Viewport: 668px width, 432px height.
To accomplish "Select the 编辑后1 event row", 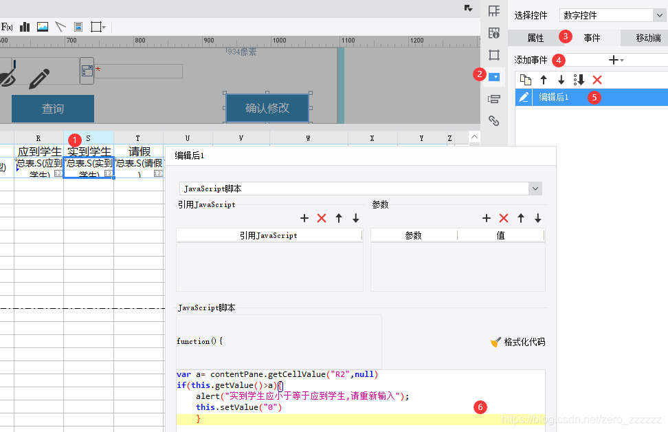I will coord(591,97).
